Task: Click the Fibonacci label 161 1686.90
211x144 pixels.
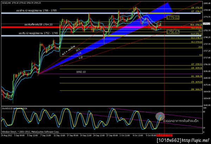Action: (197, 76)
